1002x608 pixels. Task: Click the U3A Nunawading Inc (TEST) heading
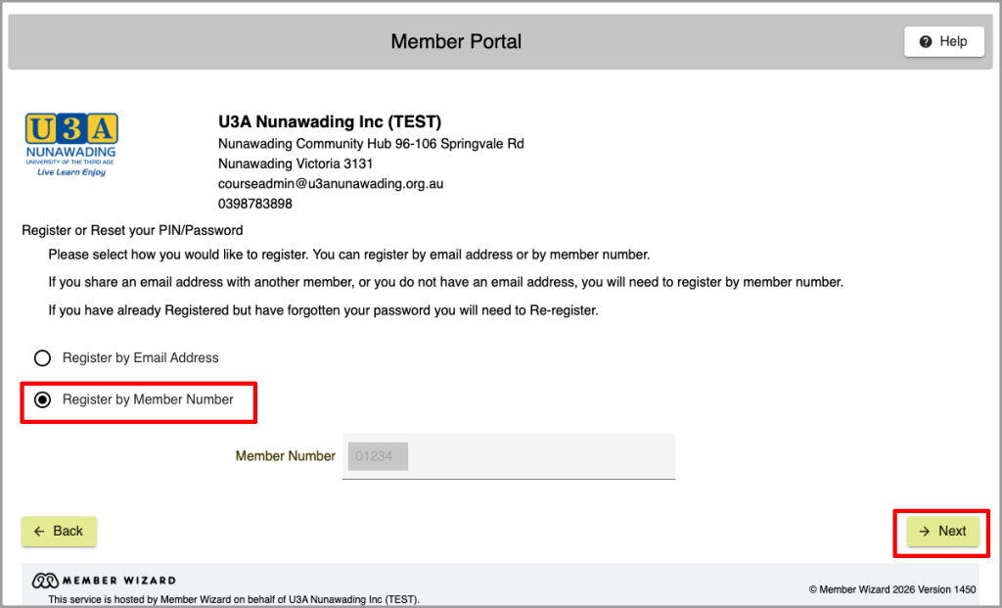330,121
